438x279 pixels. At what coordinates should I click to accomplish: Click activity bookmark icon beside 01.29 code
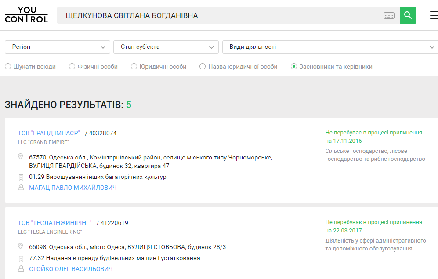pos(21,178)
